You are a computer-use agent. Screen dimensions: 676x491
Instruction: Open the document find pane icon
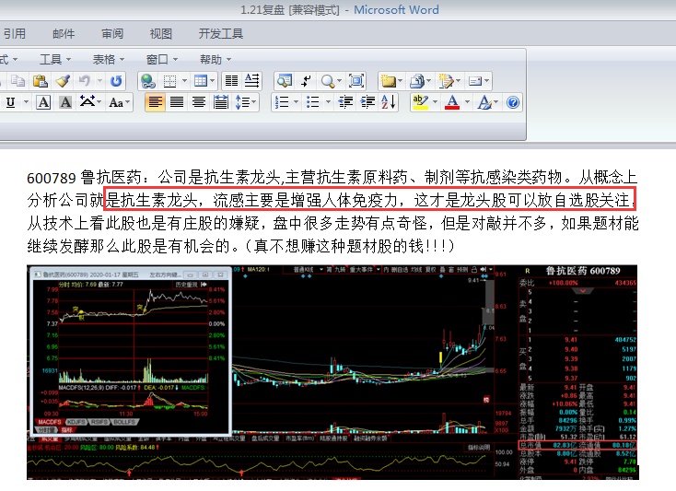point(284,81)
